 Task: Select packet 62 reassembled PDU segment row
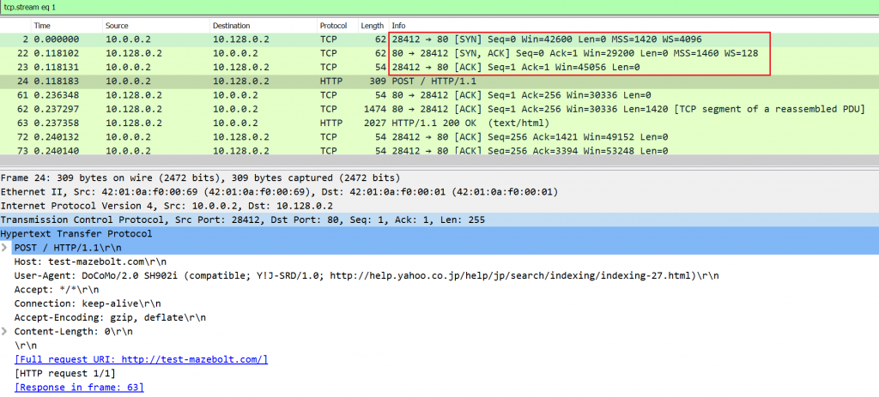[439, 109]
